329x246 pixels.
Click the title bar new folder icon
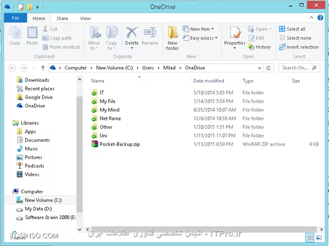tap(30, 7)
